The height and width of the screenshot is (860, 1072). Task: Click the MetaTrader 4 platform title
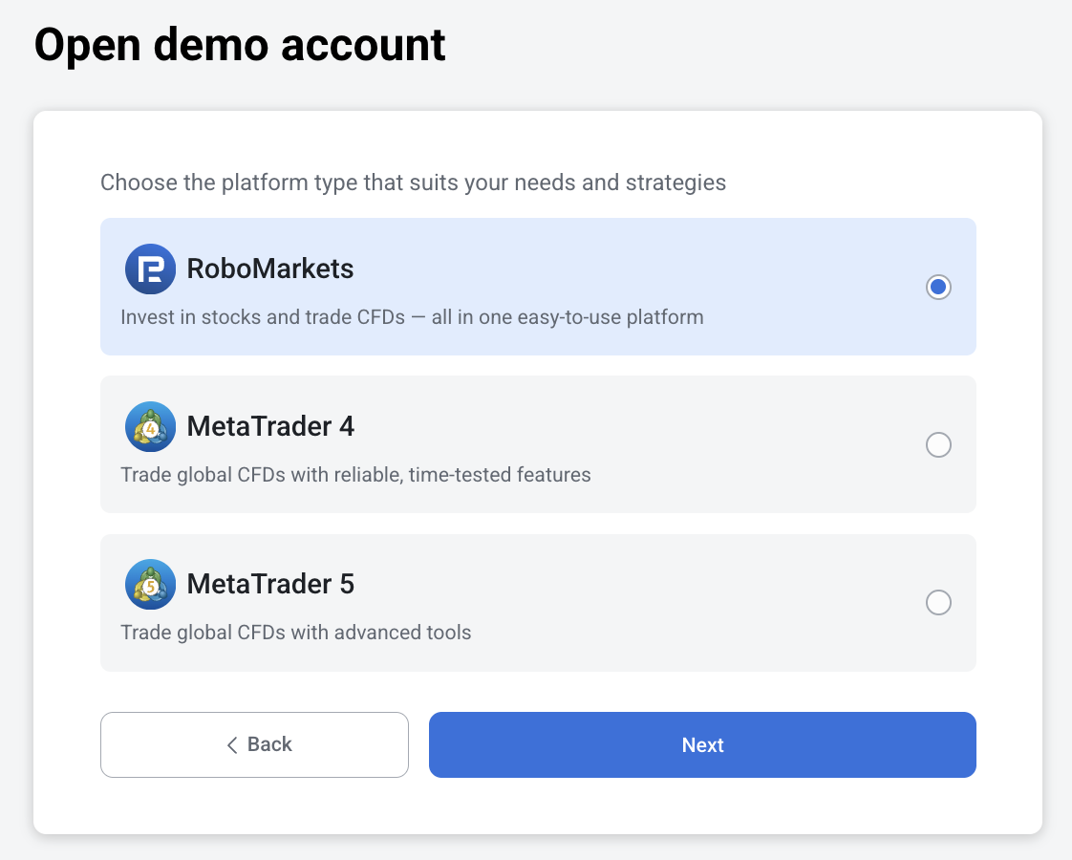[x=270, y=426]
